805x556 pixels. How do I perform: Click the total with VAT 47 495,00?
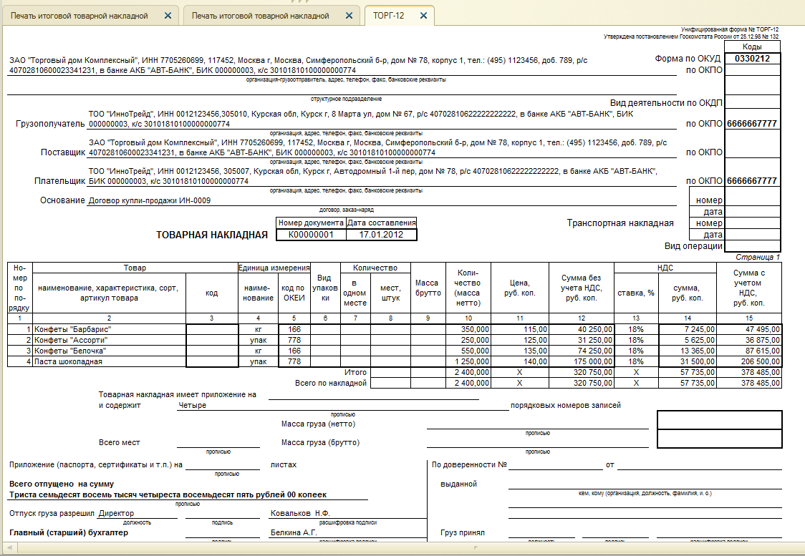coord(749,329)
